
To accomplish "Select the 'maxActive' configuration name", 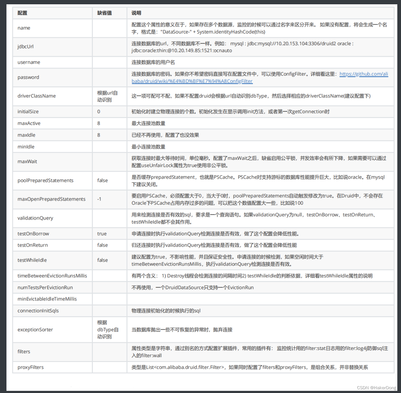I will [x=29, y=123].
